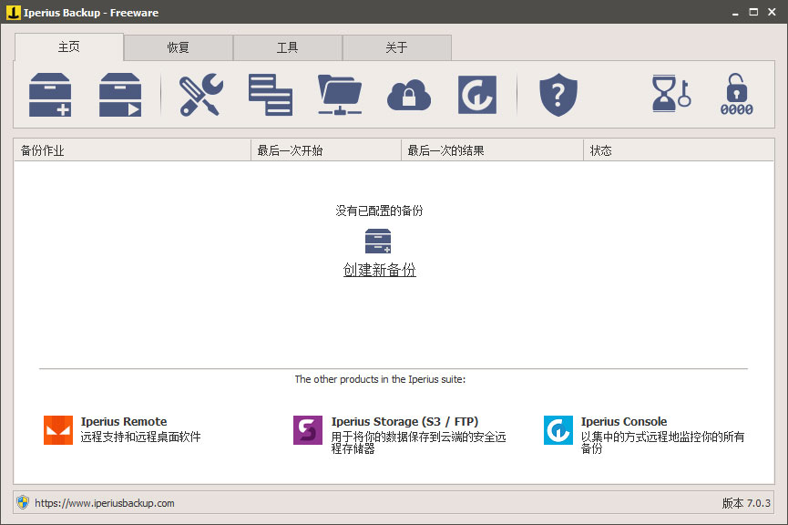
Task: Switch to the 主页 tab
Action: (69, 47)
